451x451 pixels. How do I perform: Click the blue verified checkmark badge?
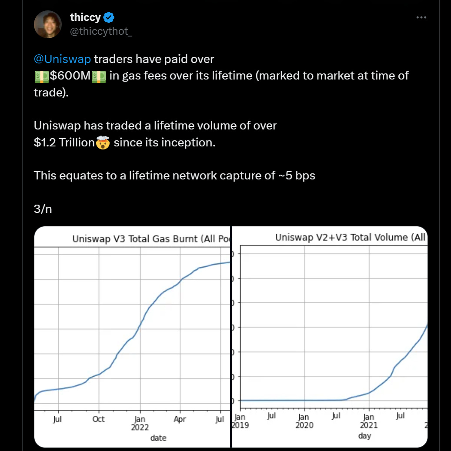[x=109, y=17]
